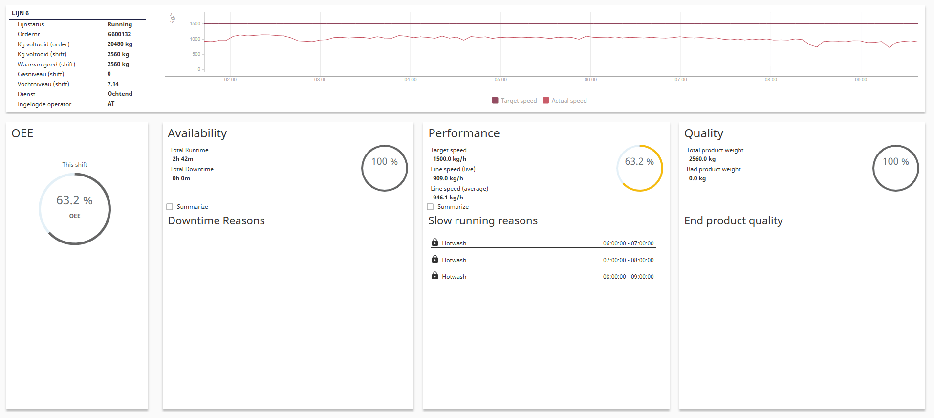Click the Availability 100 % gauge

[384, 168]
